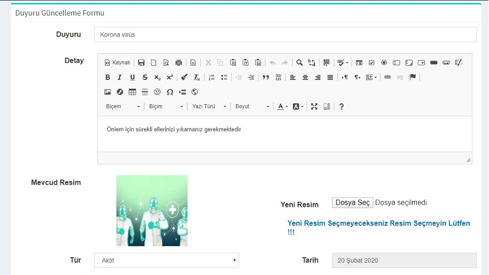Insert a button form element
Viewport: 489px width, 275px height.
(x=434, y=62)
